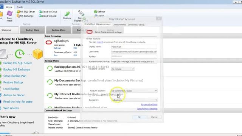242x136 pixels.
Task: Click Refresh in the ribbon
Action: point(99,12)
